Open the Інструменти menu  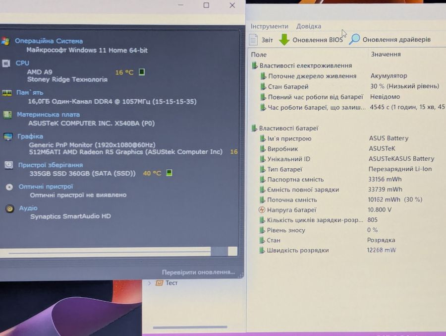pos(270,26)
